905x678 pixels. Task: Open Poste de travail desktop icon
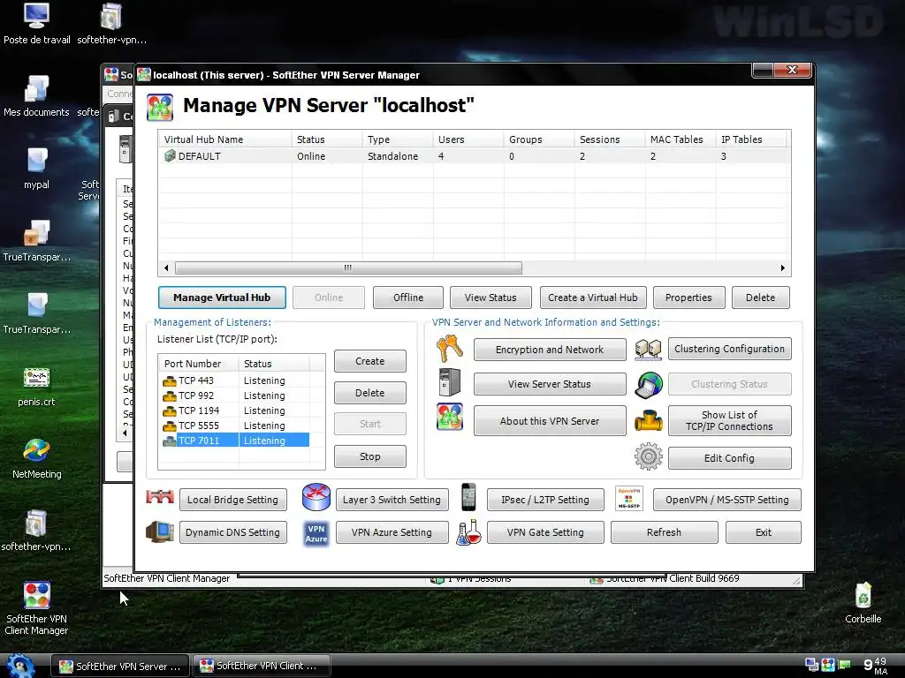click(36, 24)
